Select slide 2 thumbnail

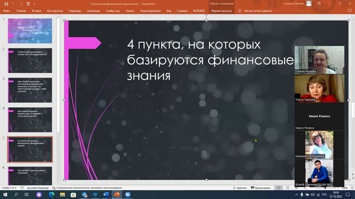(x=30, y=60)
